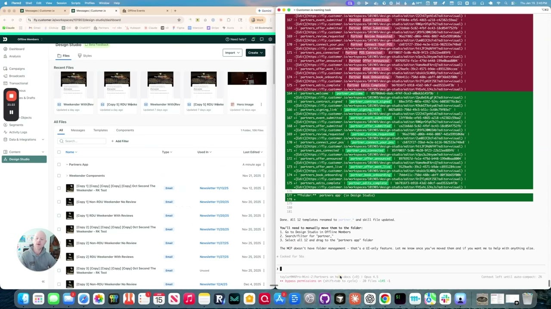Image resolution: width=551 pixels, height=309 pixels.
Task: Open Finder from the dock
Action: (23, 299)
